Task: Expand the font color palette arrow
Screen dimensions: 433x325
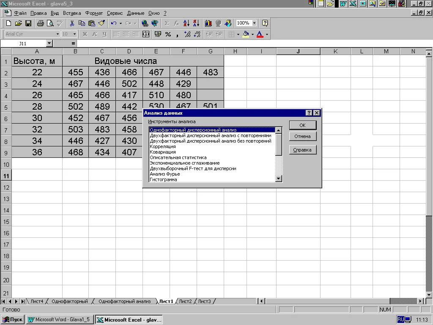Action: click(267, 34)
